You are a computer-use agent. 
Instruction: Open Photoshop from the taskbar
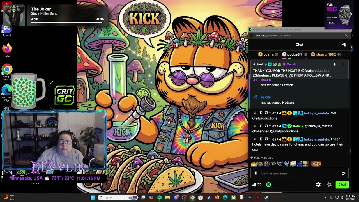click(x=250, y=198)
